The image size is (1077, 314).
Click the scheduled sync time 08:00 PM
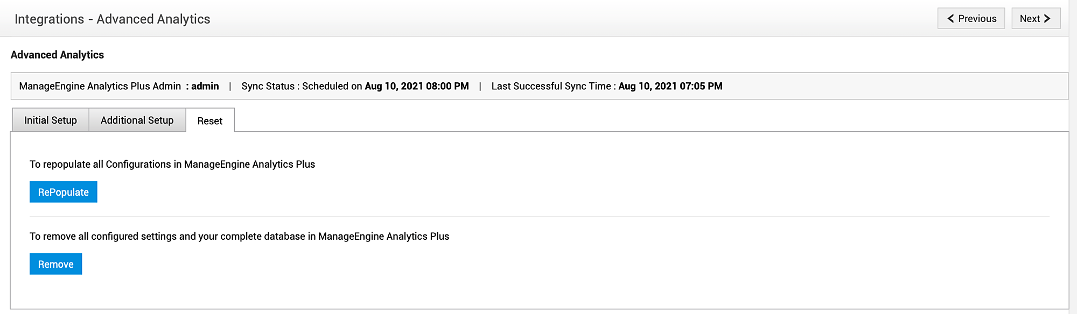447,86
